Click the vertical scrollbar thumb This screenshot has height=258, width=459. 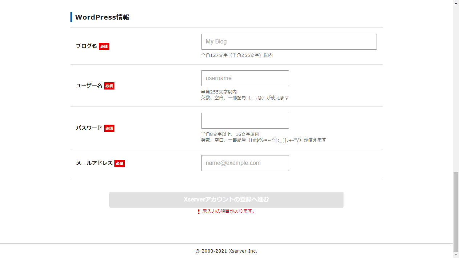pyautogui.click(x=456, y=212)
